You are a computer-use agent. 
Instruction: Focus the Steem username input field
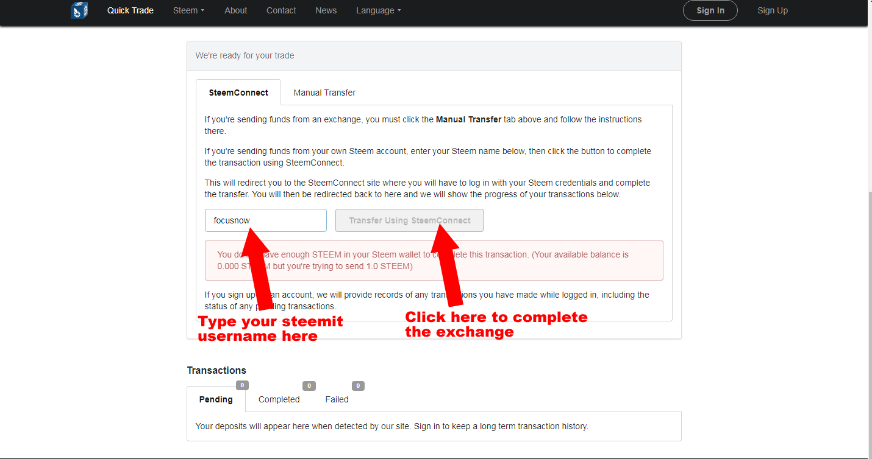point(266,220)
